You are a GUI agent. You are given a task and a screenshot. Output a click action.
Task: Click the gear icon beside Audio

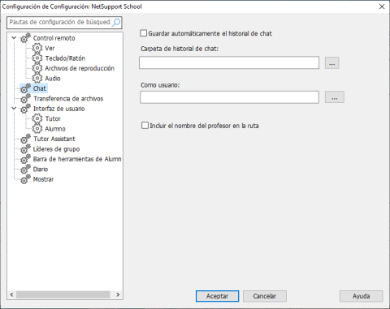click(x=37, y=79)
